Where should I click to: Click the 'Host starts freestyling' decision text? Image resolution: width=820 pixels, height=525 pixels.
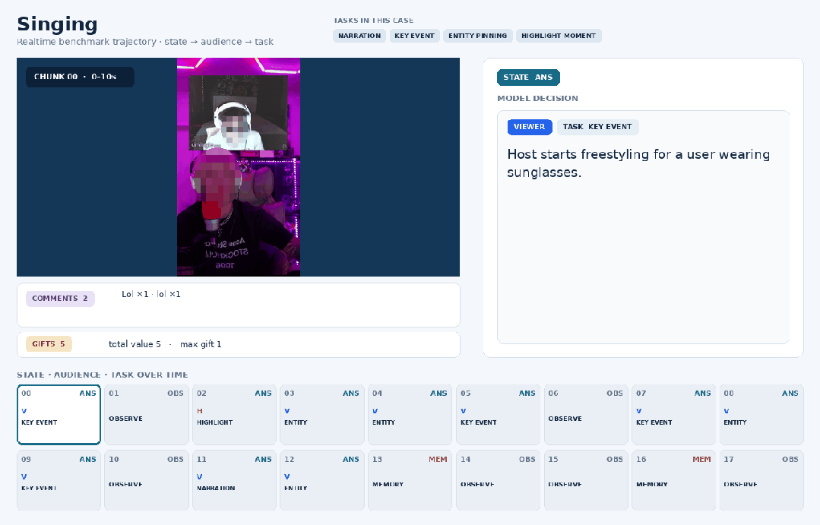[638, 163]
